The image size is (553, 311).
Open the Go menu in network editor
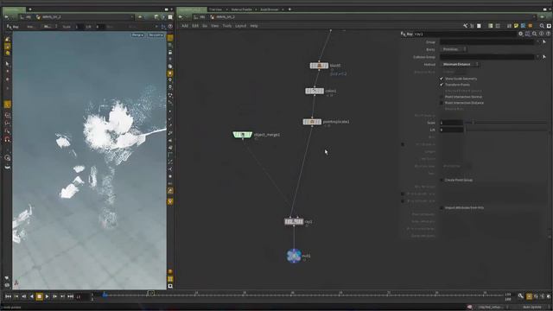[205, 26]
